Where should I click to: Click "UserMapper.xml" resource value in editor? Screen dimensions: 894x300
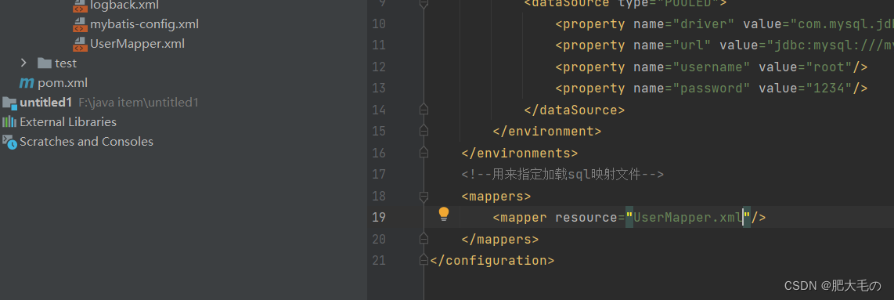(x=687, y=217)
